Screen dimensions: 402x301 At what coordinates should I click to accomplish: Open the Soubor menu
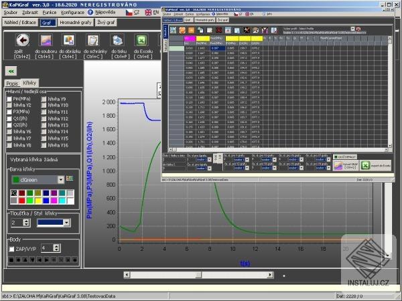[11, 12]
